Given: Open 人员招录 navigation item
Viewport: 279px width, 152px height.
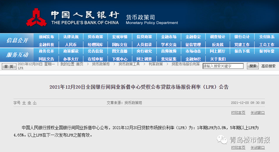Looking at the screenshot, I should coord(144,45).
